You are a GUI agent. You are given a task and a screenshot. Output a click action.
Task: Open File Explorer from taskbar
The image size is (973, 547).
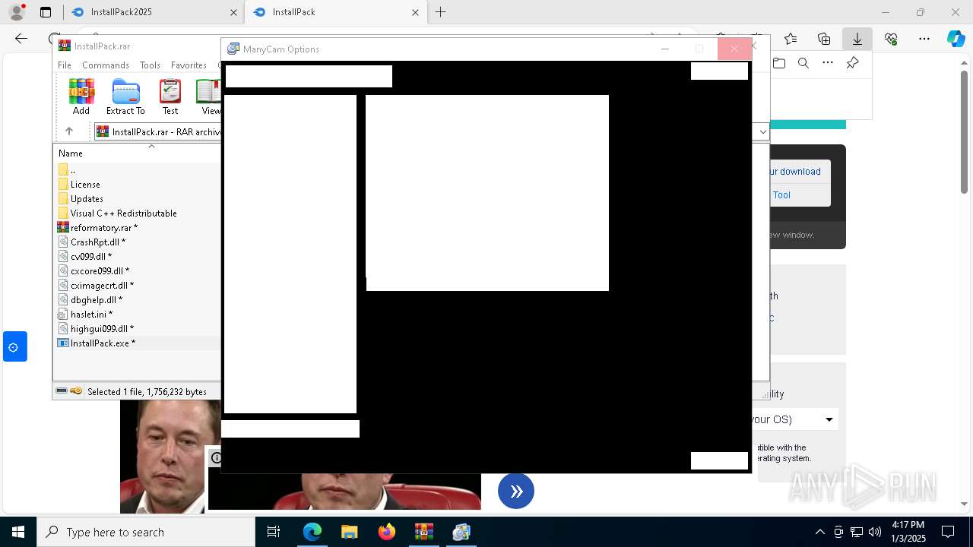pos(350,532)
